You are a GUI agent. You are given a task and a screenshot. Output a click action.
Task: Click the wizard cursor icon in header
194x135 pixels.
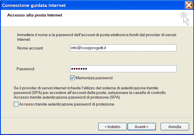click(x=184, y=18)
